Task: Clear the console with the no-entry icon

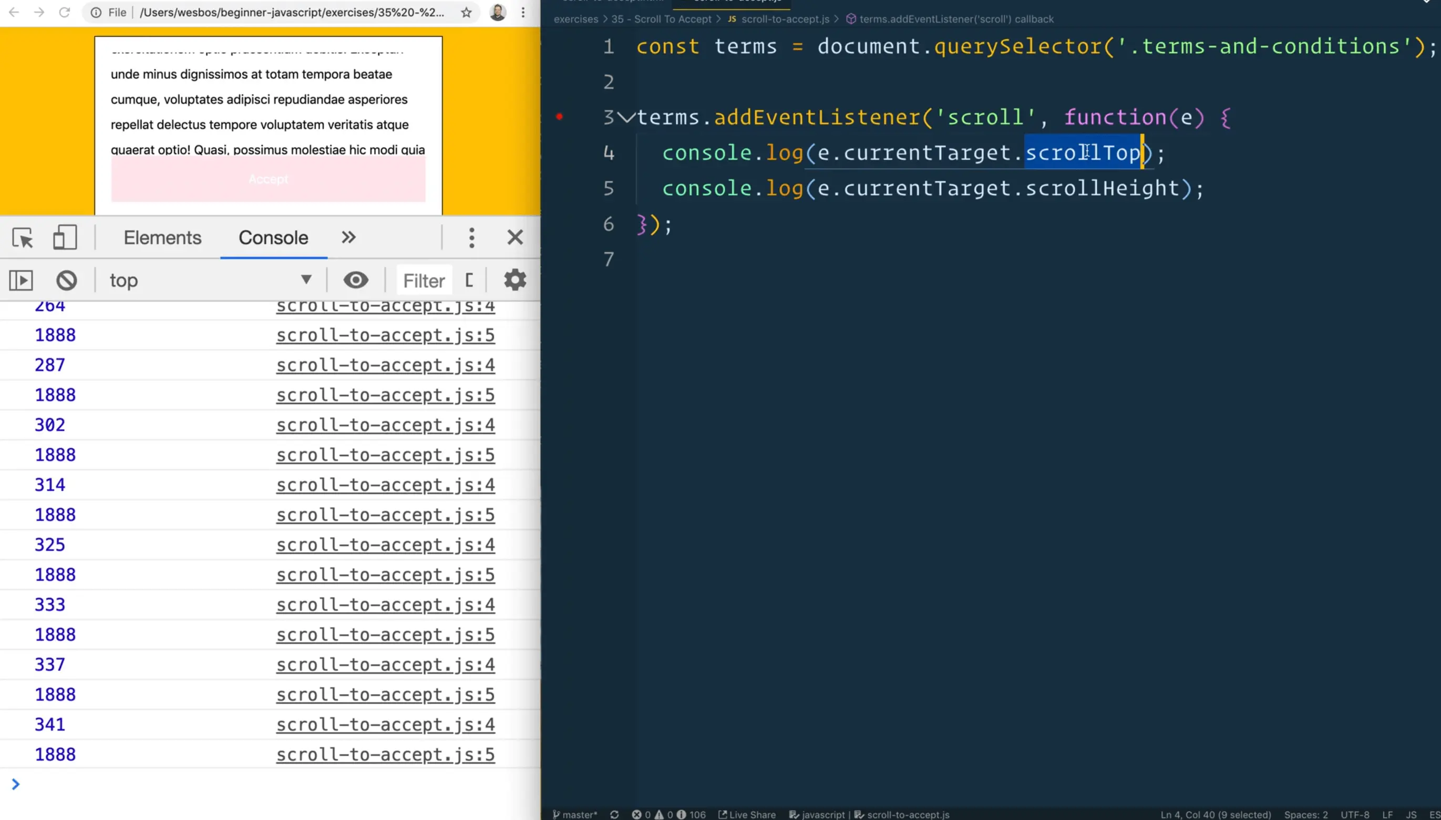Action: tap(66, 280)
